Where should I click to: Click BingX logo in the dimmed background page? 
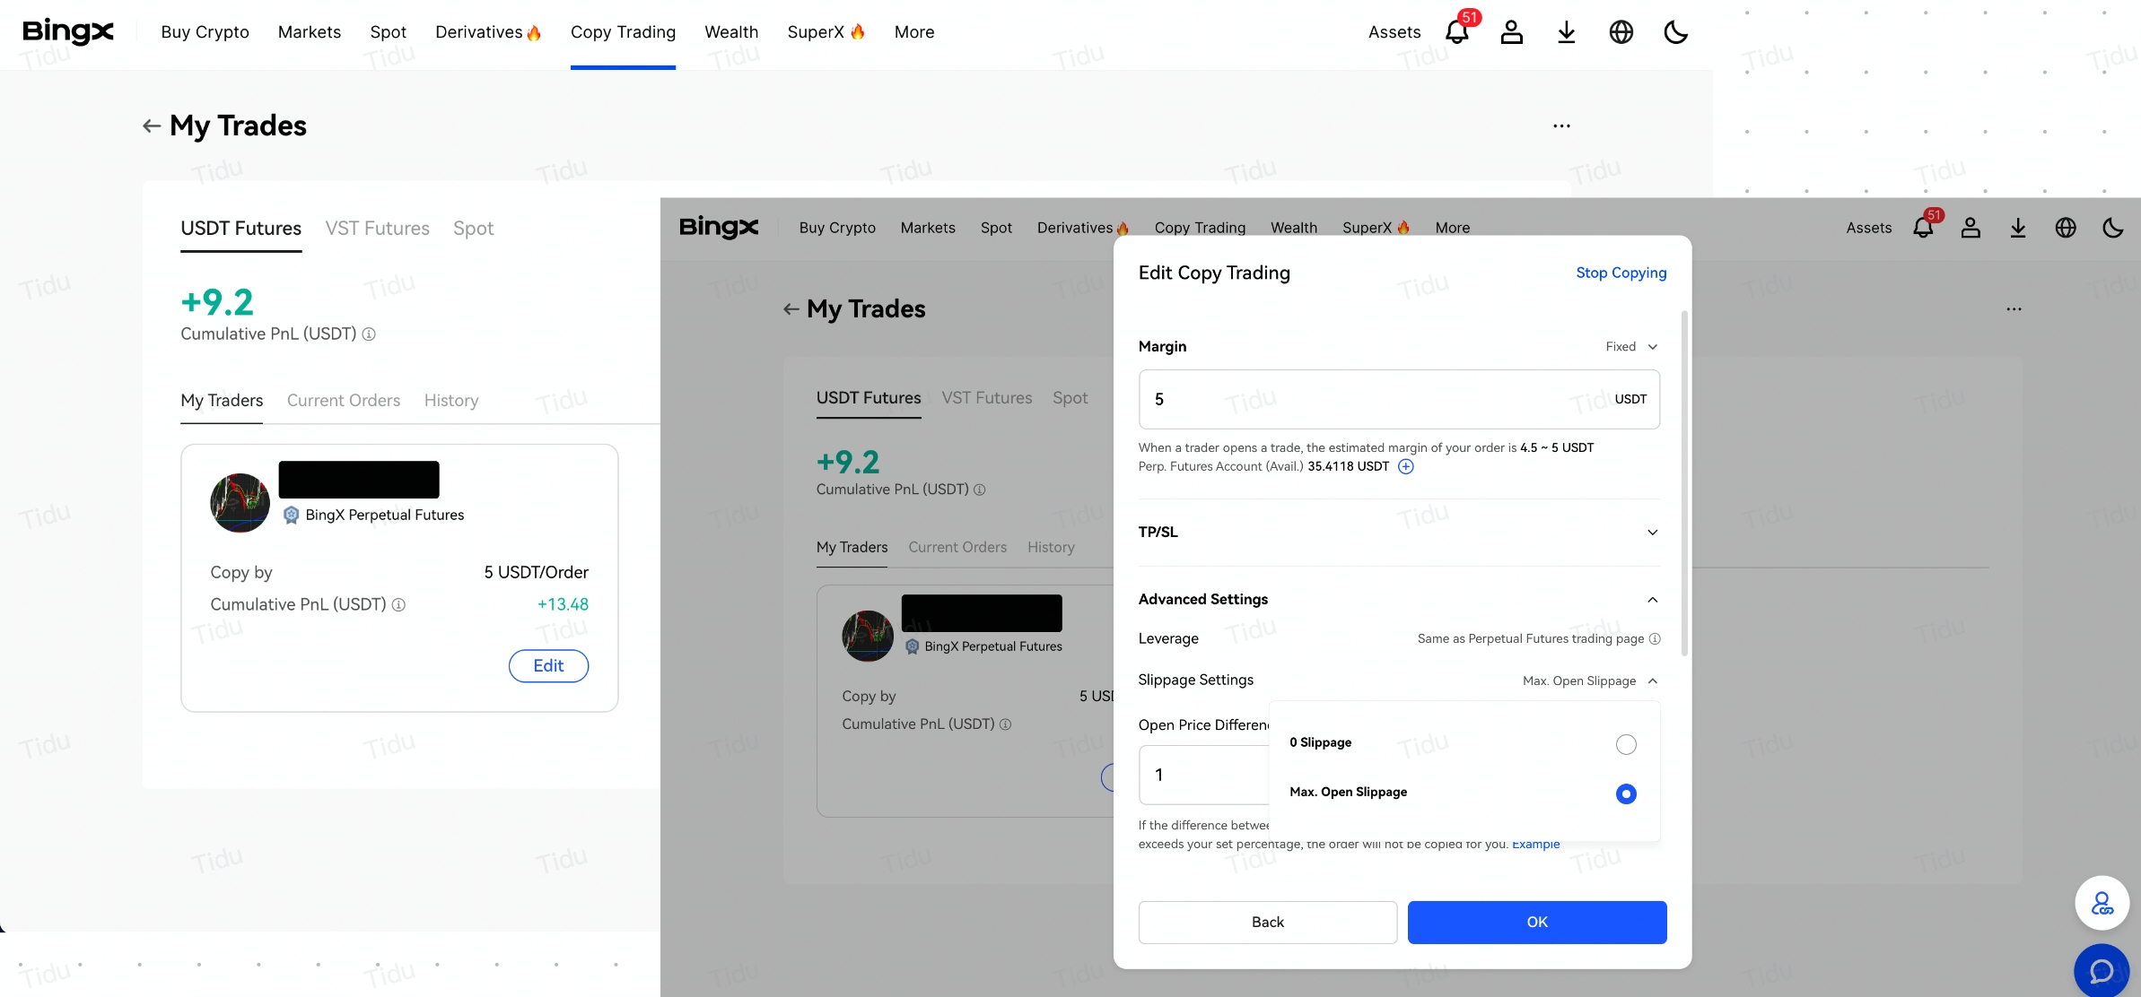click(719, 227)
